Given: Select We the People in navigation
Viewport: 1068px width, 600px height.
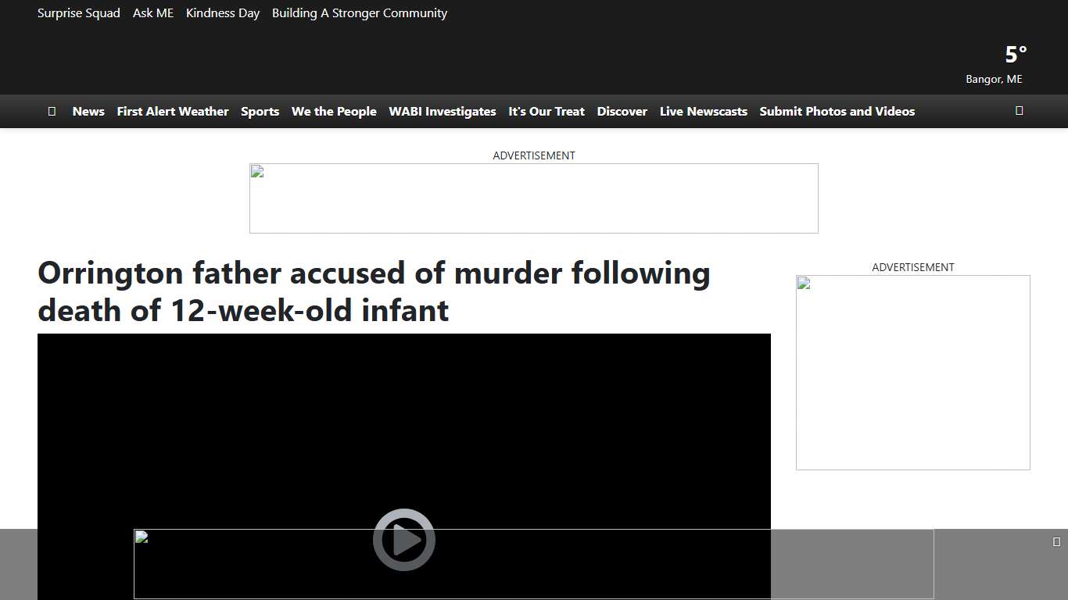Looking at the screenshot, I should pyautogui.click(x=334, y=112).
